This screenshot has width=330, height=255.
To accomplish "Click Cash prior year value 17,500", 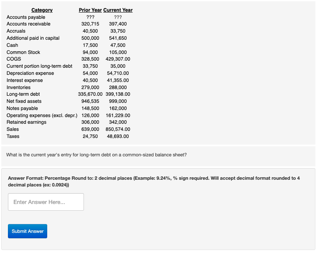I will click(x=90, y=45).
